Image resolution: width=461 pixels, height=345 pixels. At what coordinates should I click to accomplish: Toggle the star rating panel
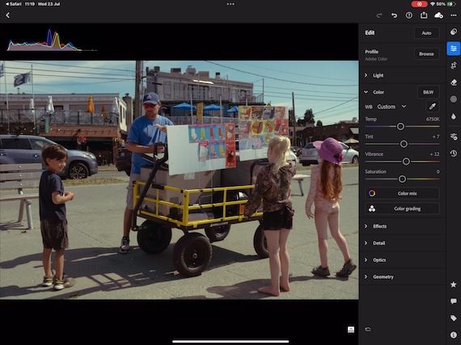454,284
